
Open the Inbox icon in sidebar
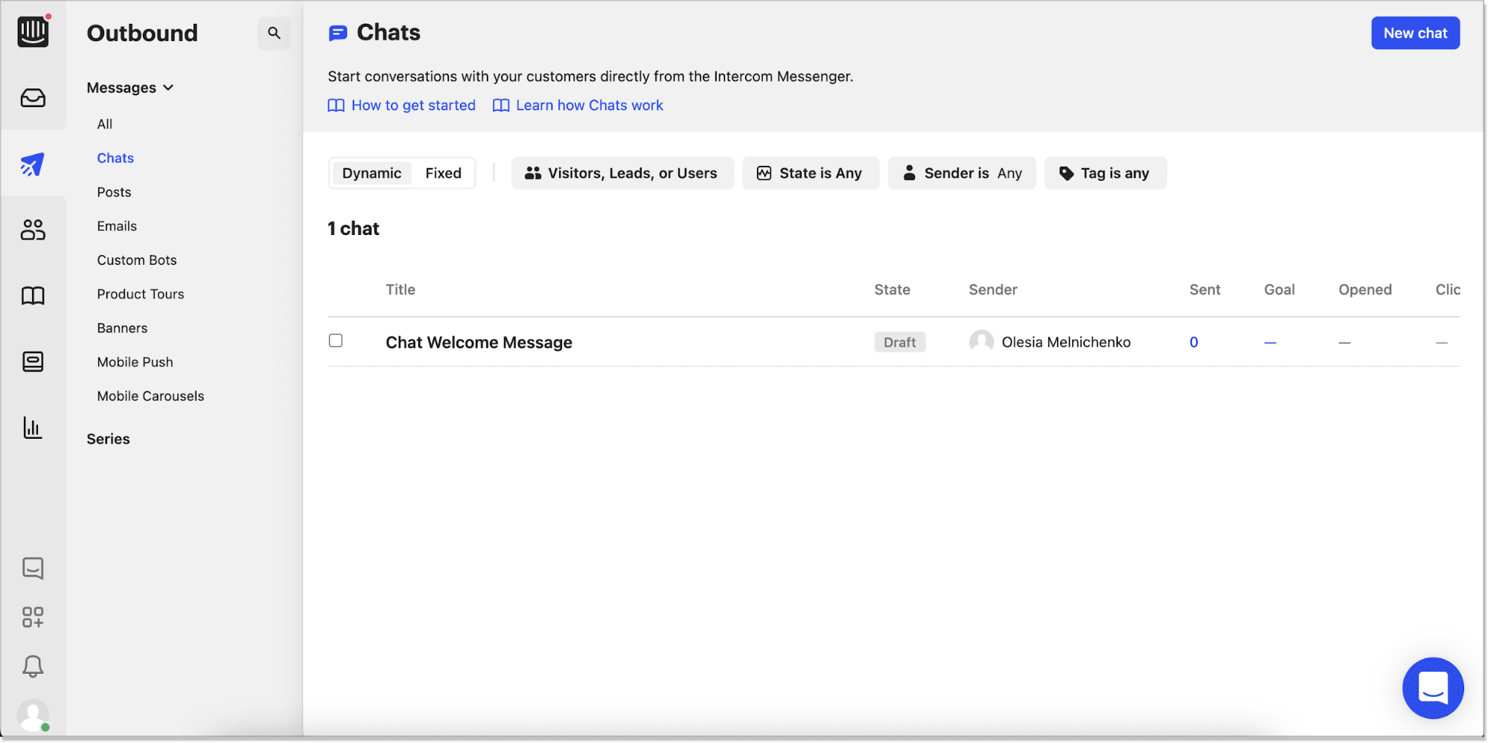point(33,97)
